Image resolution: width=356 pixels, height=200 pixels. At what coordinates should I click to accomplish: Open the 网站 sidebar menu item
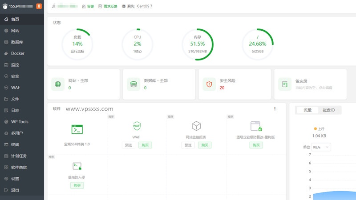(x=22, y=31)
